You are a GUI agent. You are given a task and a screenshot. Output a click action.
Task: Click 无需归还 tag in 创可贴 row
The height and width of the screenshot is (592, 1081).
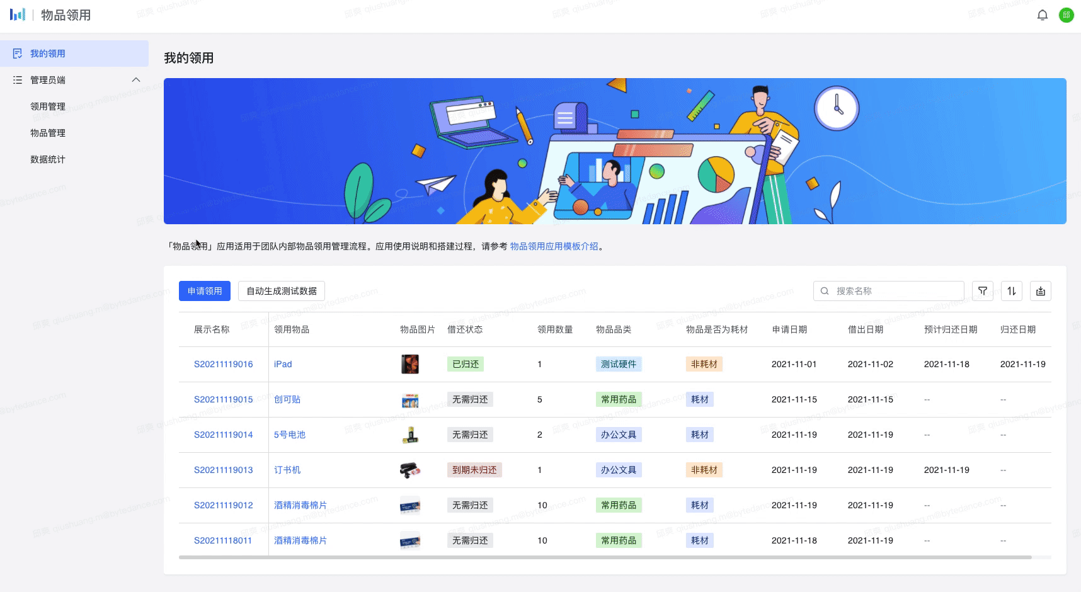(470, 399)
